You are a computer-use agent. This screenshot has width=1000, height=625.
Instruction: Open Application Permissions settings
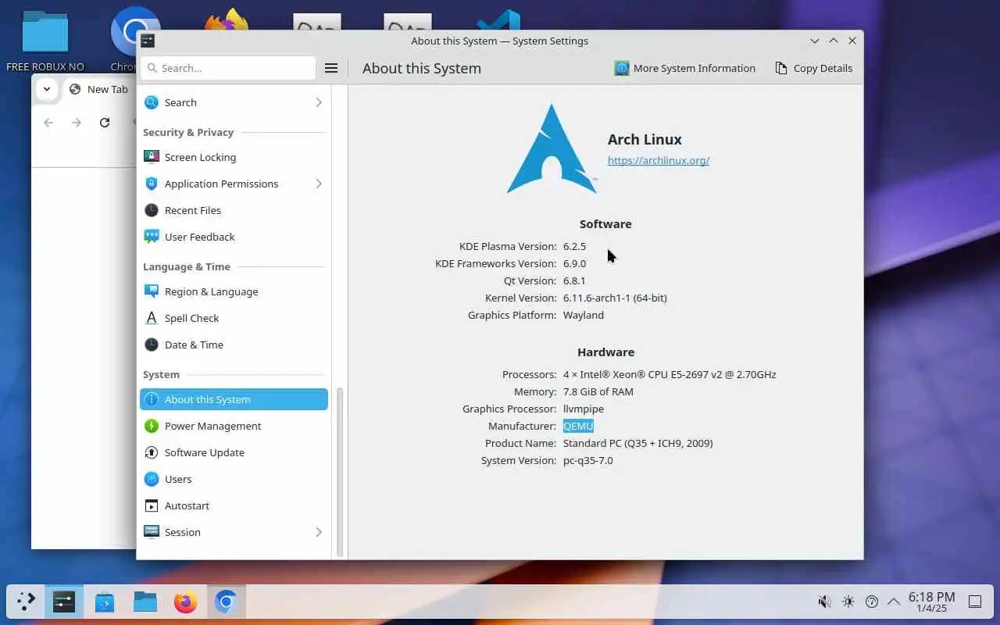(234, 184)
